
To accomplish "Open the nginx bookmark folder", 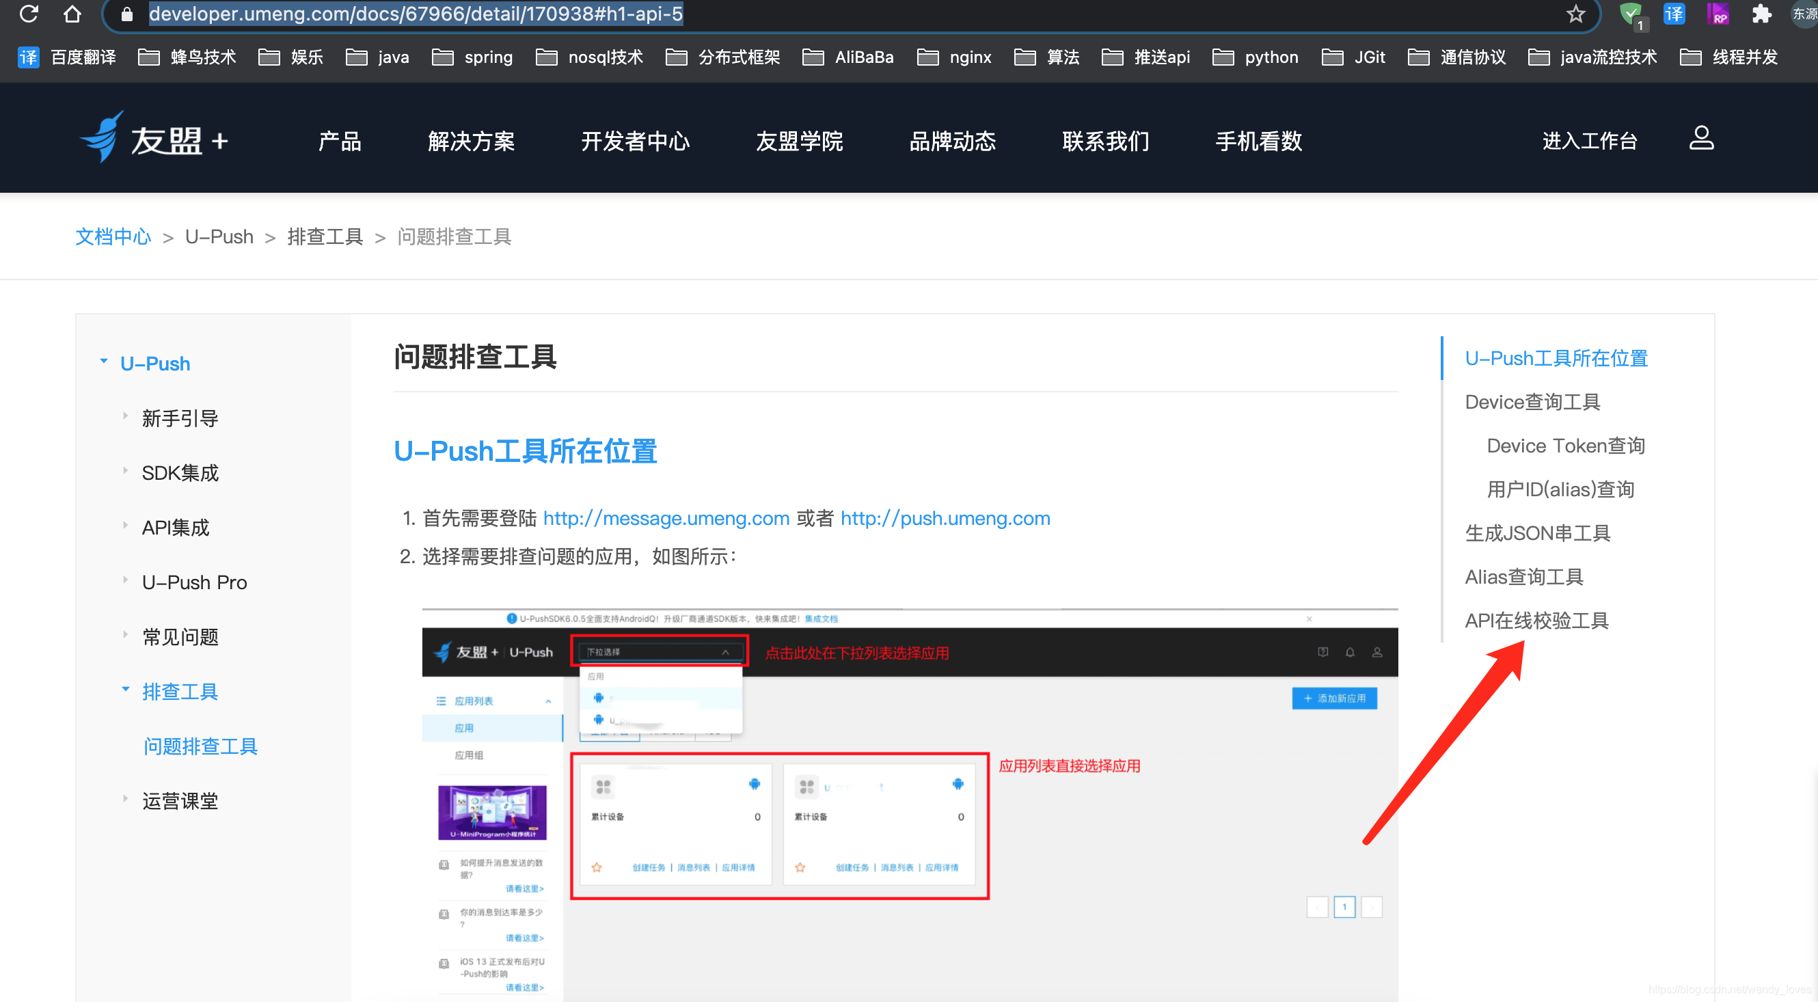I will (x=954, y=57).
